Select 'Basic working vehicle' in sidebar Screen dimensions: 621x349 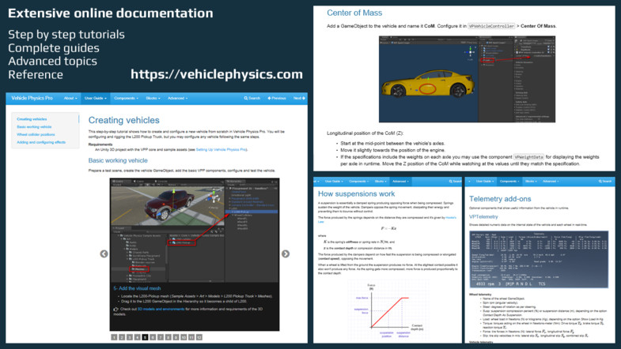point(34,127)
